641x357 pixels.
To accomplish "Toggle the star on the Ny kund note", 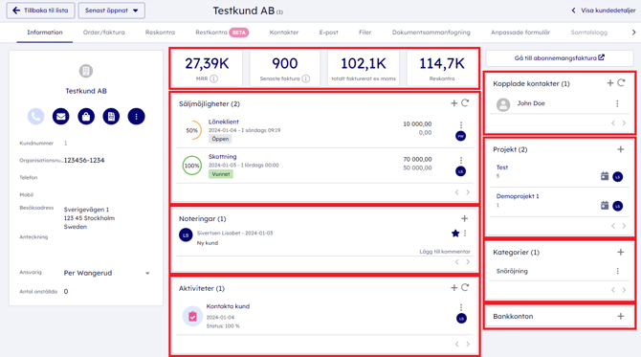I will (x=455, y=234).
